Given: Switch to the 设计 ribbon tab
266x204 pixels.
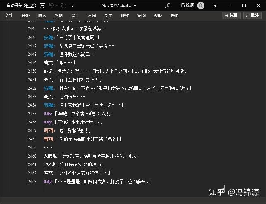Looking at the screenshot, I should tap(75, 16).
